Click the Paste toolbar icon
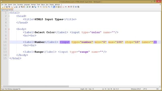The width and height of the screenshot is (162, 91). coord(24,7)
